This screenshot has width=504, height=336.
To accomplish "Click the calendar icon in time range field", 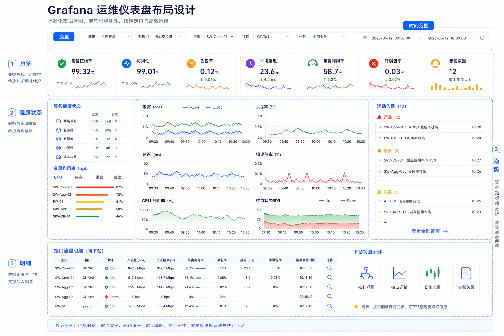I will tap(365, 38).
